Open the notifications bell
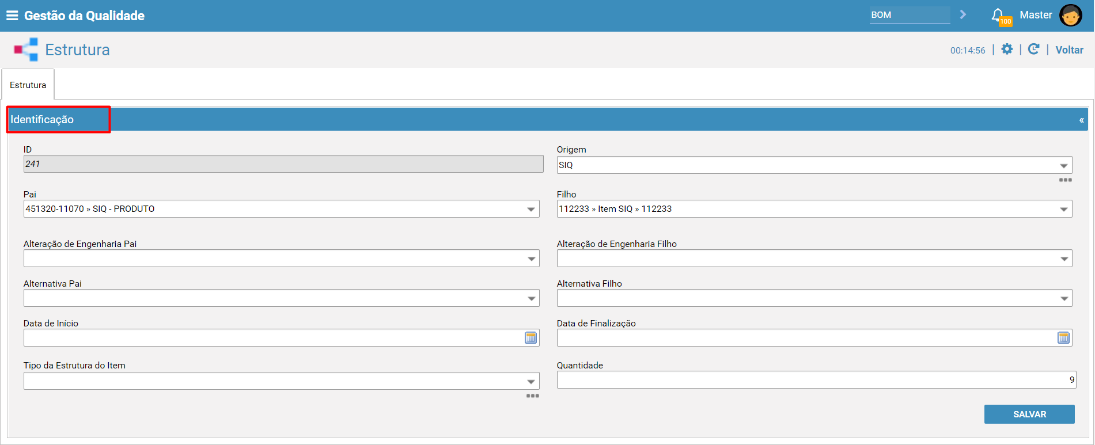The width and height of the screenshot is (1095, 445). [x=998, y=16]
